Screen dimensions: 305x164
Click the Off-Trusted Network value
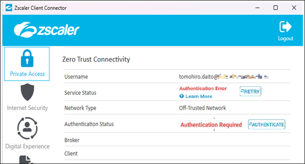point(202,108)
